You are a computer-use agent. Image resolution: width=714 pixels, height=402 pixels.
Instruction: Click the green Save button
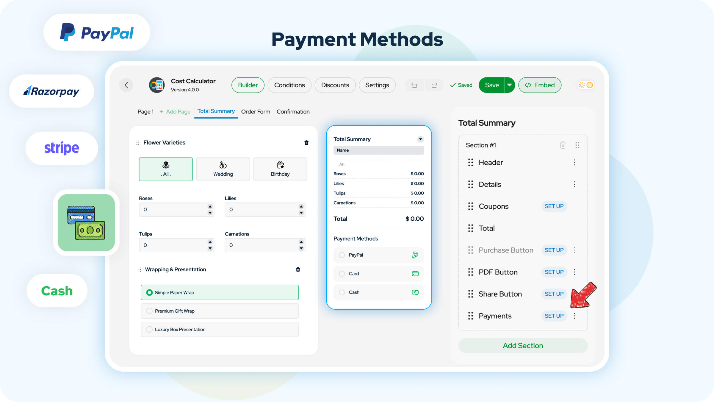click(x=492, y=85)
